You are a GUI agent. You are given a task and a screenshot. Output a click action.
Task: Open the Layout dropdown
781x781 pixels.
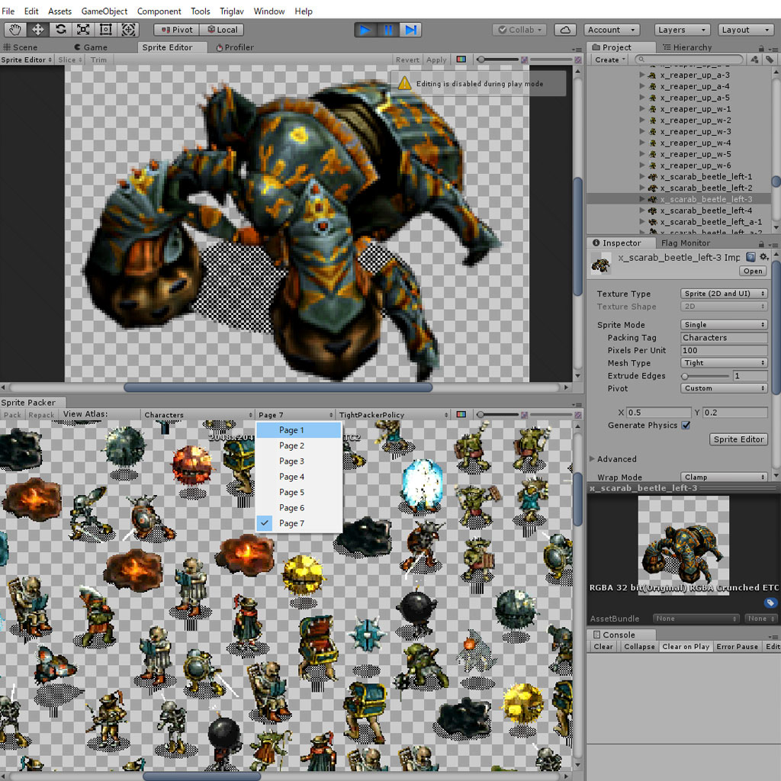point(746,30)
